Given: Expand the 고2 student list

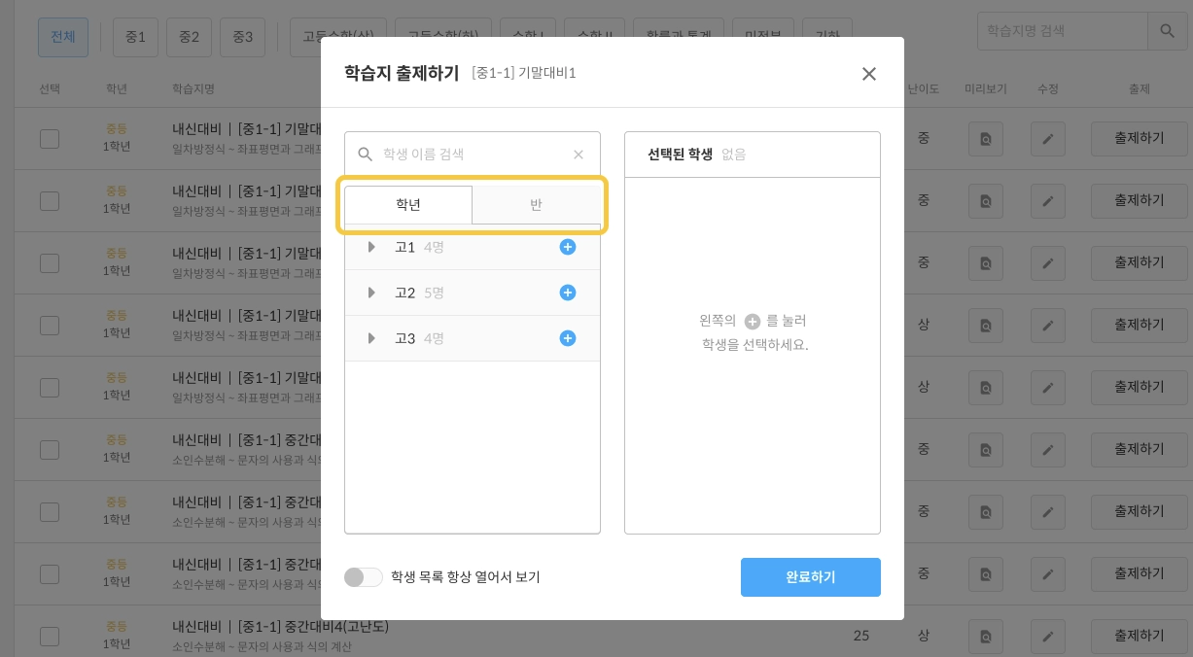Looking at the screenshot, I should click(371, 293).
